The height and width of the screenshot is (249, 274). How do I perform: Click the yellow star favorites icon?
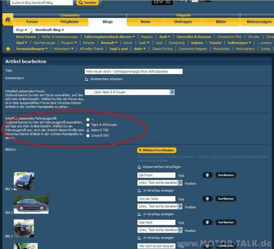[x=8, y=49]
